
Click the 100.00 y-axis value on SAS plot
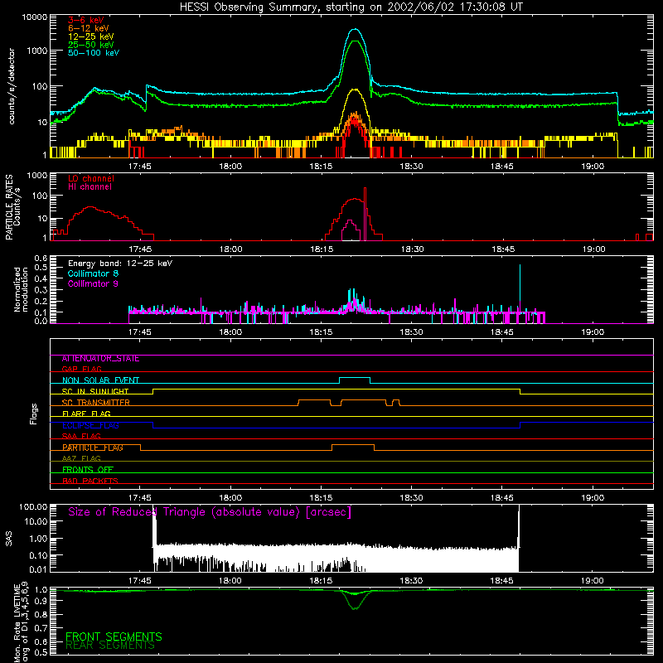pos(33,507)
